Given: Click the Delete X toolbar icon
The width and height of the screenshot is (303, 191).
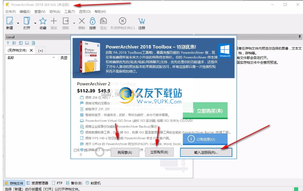Looking at the screenshot, I should click(x=82, y=21).
